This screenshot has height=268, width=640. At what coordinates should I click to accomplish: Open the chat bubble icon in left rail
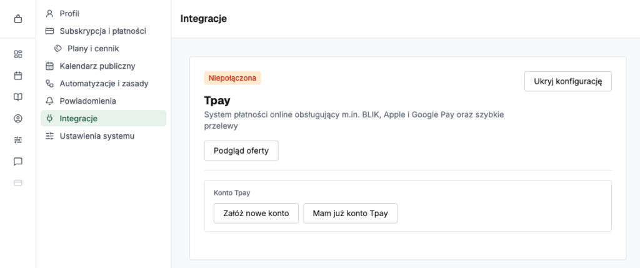18,162
